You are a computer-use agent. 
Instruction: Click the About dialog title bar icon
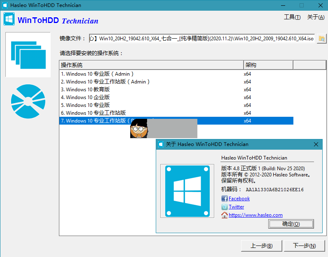coord(161,144)
